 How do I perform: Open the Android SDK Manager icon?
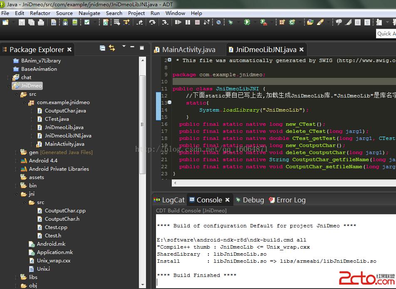(65, 22)
